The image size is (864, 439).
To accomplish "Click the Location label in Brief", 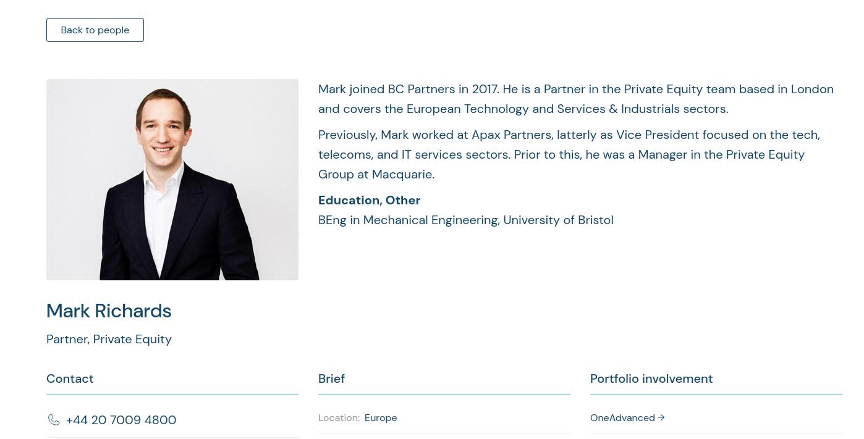I will point(339,418).
